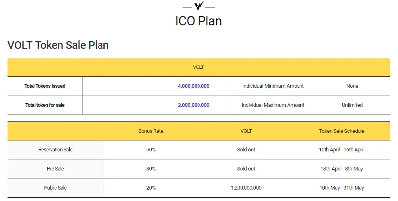Select the Pre Sale row label
This screenshot has width=398, height=201.
point(55,169)
